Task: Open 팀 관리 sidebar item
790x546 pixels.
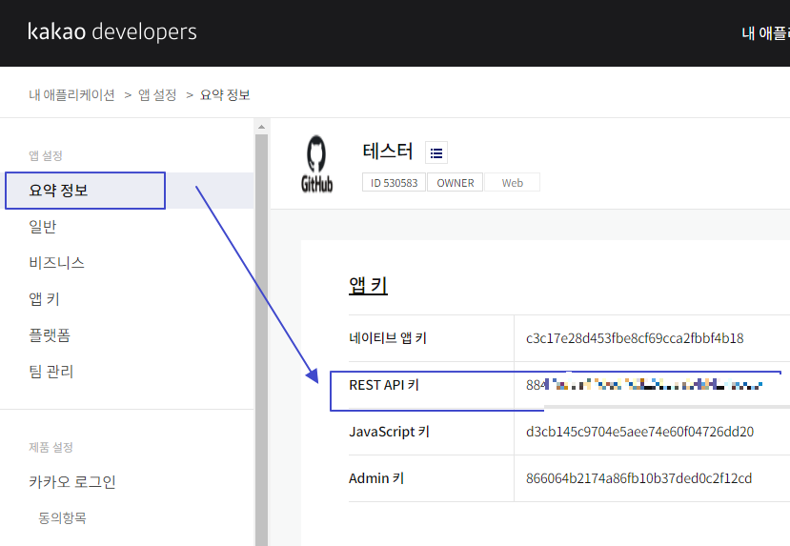Action: coord(51,372)
